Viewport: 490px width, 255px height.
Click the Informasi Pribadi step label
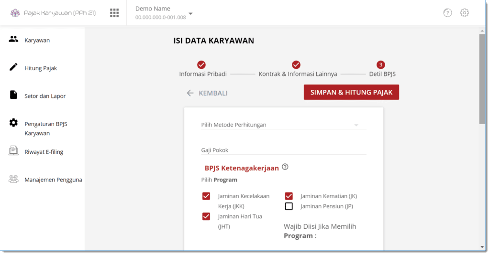tap(203, 74)
